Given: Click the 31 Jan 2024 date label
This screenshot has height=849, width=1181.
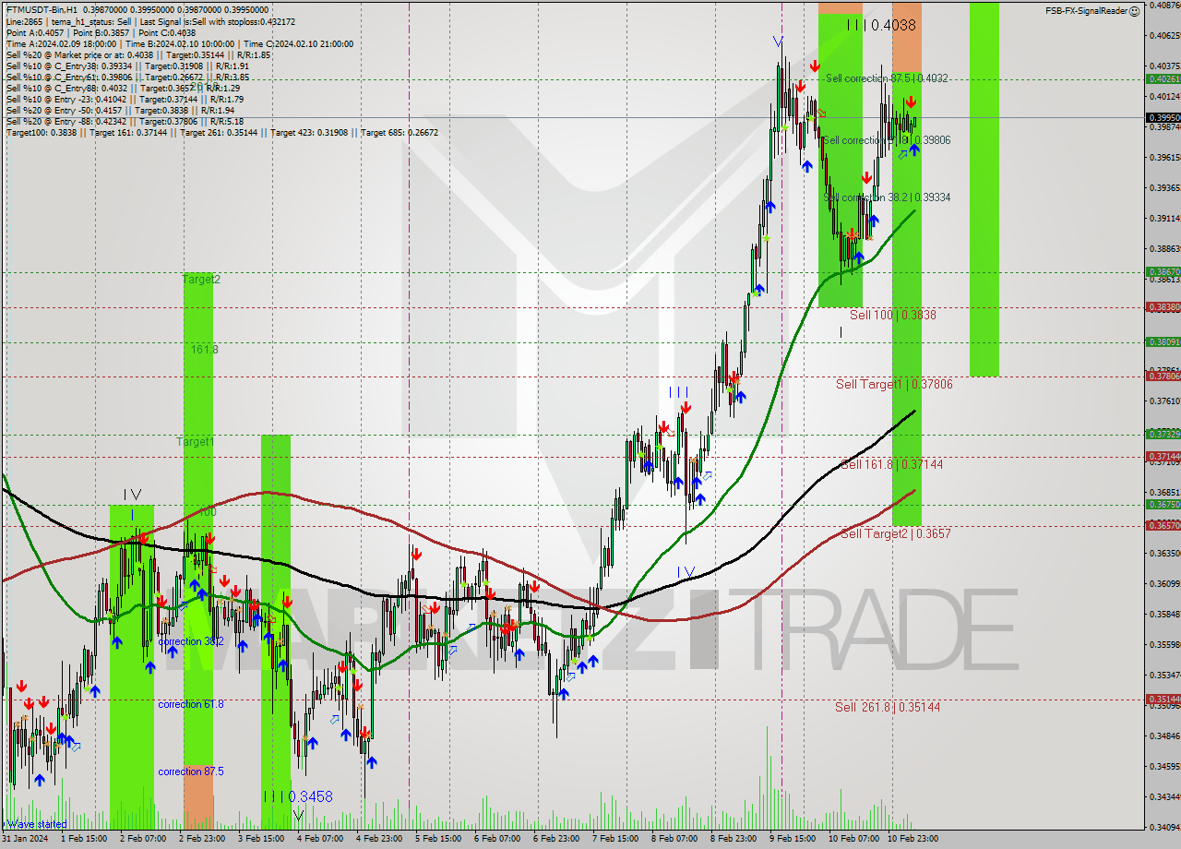Looking at the screenshot, I should tap(23, 839).
